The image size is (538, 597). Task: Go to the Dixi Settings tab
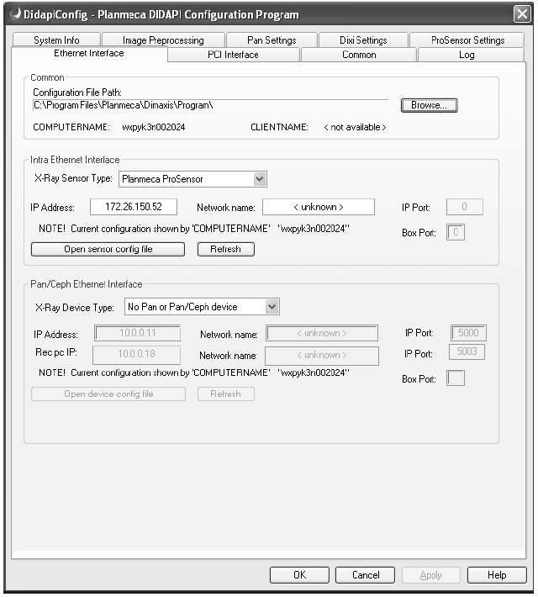[x=363, y=40]
